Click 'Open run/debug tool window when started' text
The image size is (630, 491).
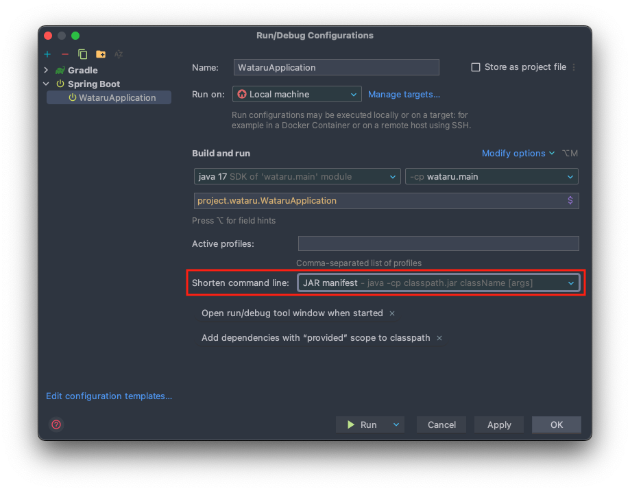pos(292,313)
